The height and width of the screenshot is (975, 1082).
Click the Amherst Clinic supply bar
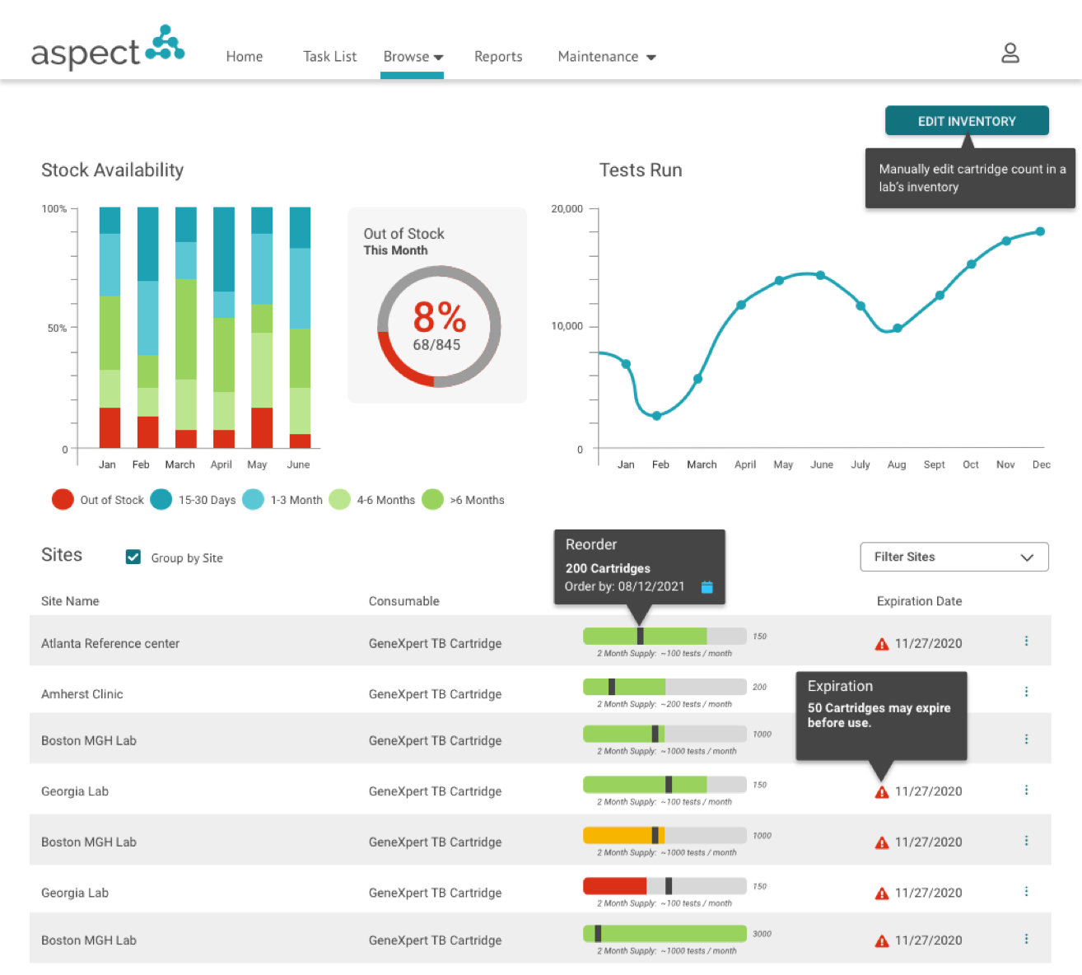coord(665,687)
